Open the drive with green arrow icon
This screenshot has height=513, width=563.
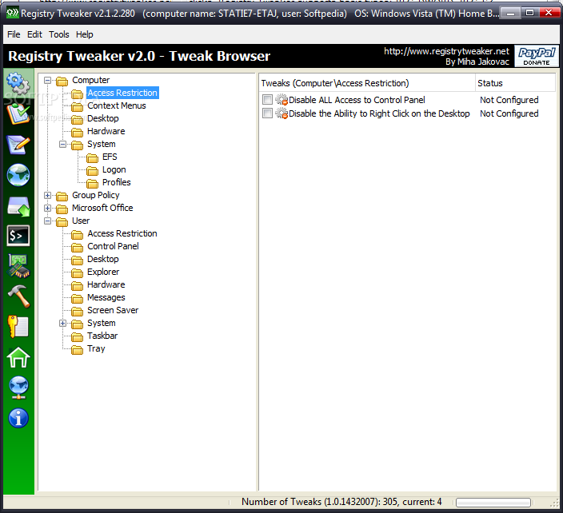[x=18, y=206]
